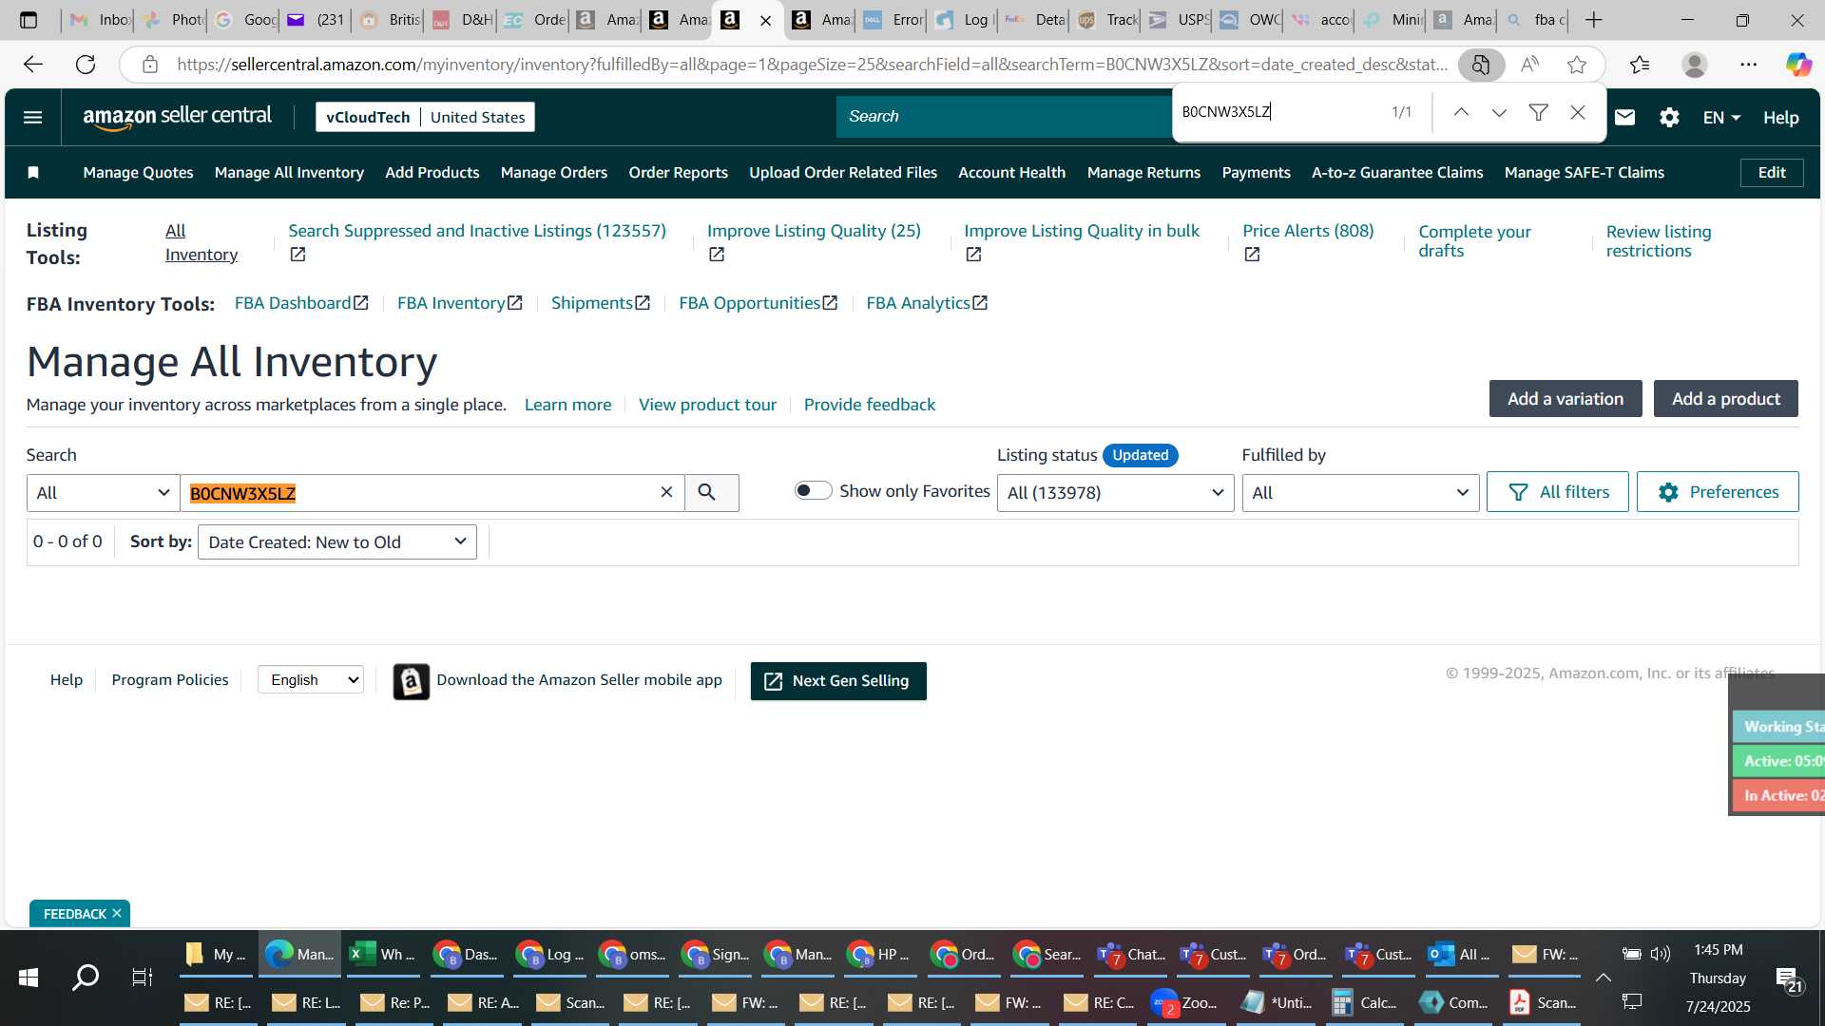Go to next find-on-page result
Viewport: 1825px width, 1026px height.
tap(1499, 112)
